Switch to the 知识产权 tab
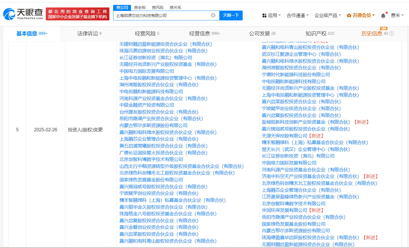The width and height of the screenshot is (409, 248). [319, 34]
